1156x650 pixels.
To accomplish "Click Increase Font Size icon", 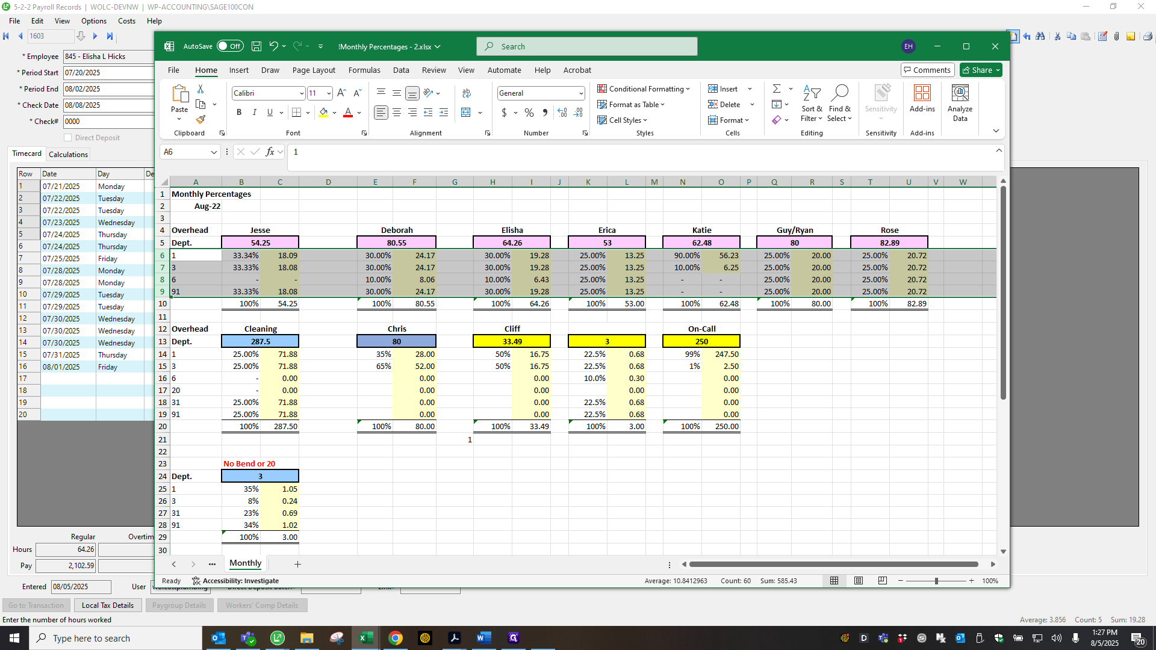I will 341,93.
